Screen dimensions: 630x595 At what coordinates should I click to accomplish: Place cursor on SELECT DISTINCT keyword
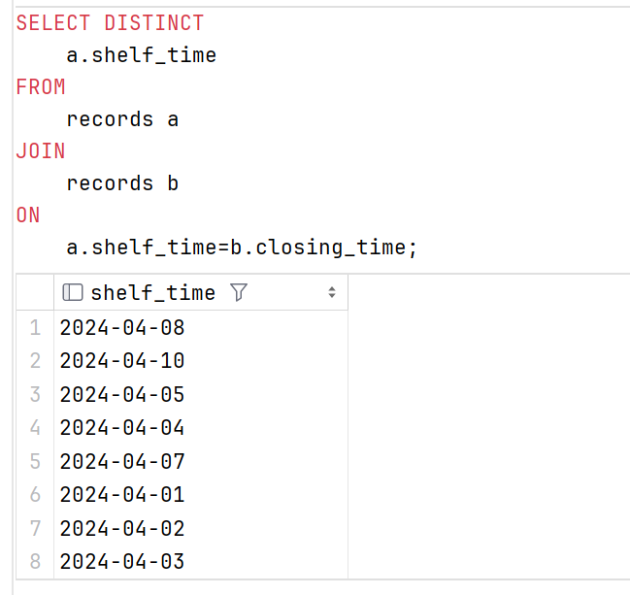110,23
